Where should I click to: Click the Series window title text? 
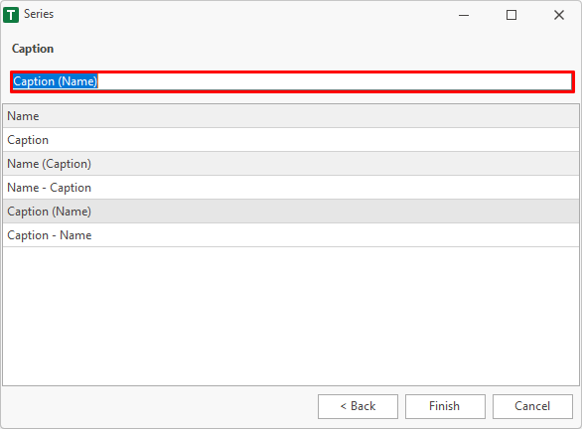(x=39, y=14)
